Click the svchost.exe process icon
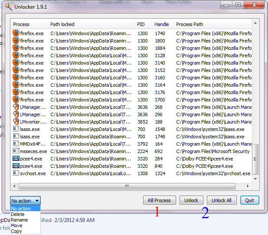Image resolution: width=268 pixels, height=235 pixels. point(16,173)
